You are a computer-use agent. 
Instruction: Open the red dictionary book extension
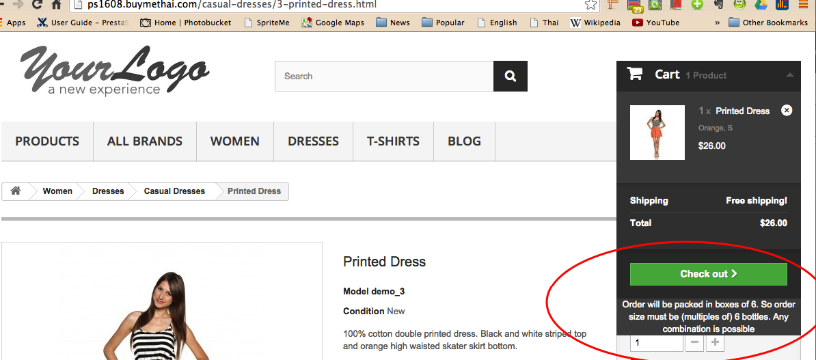point(676,5)
